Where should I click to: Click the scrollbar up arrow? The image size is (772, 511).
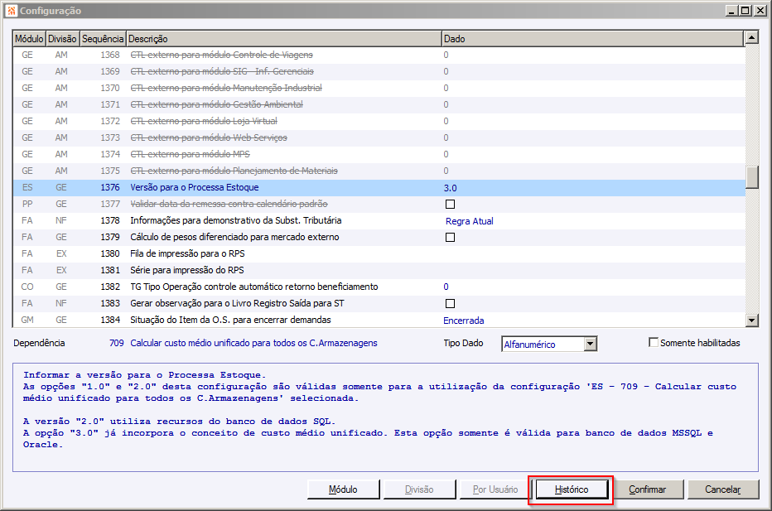pyautogui.click(x=751, y=37)
